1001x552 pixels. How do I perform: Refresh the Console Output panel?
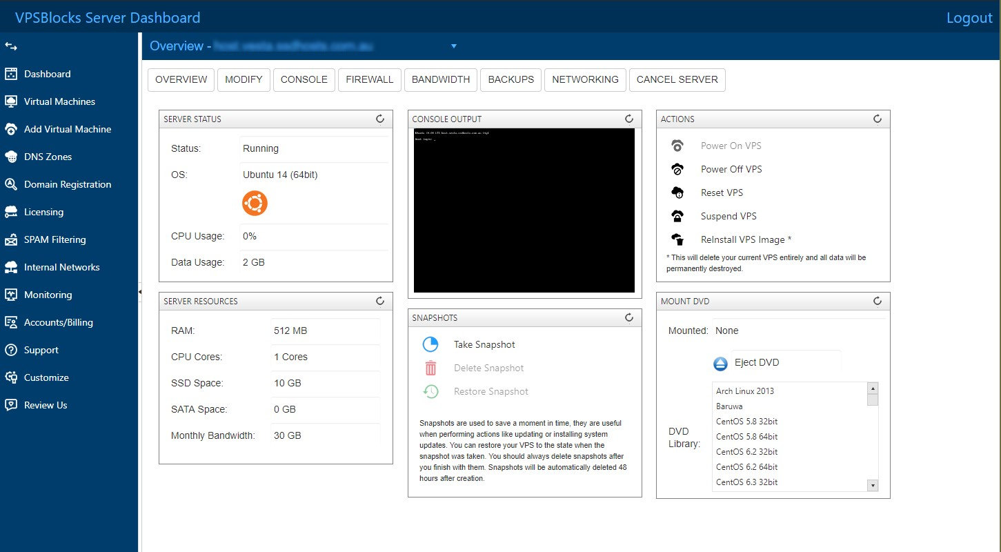[x=628, y=119]
